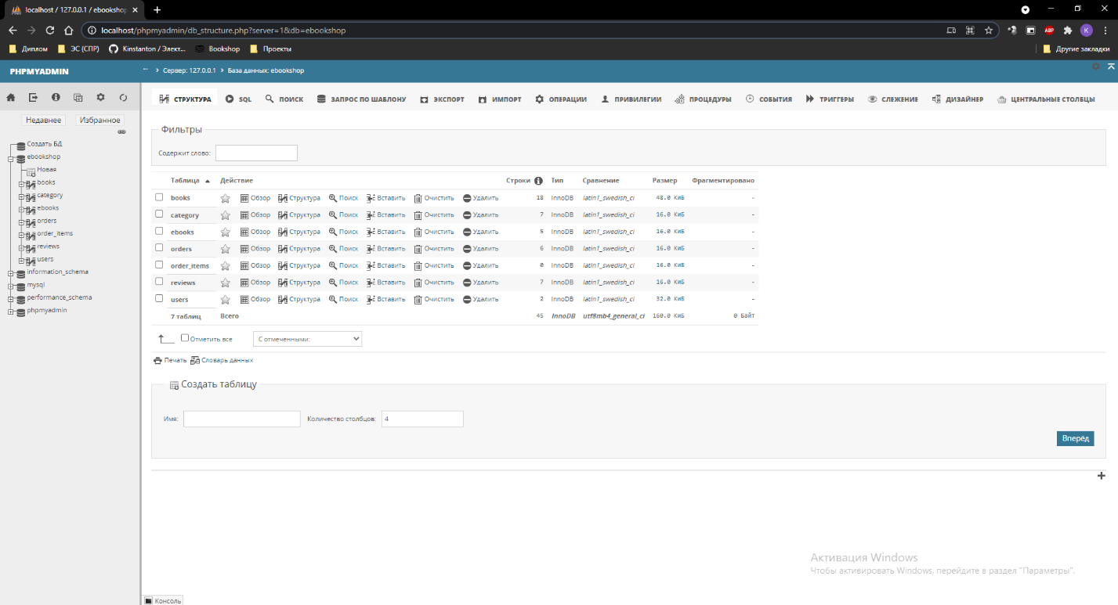Select the users table checkbox
This screenshot has height=605, width=1118.
click(x=159, y=299)
